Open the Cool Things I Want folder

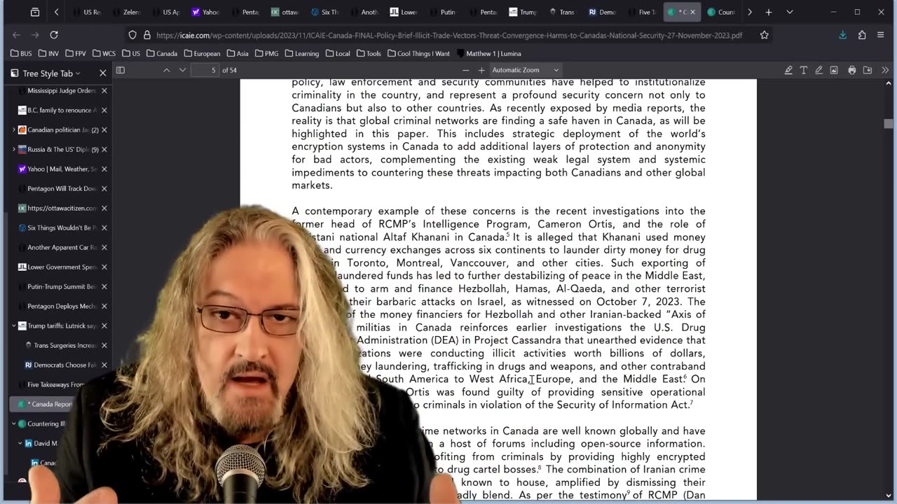coord(418,53)
